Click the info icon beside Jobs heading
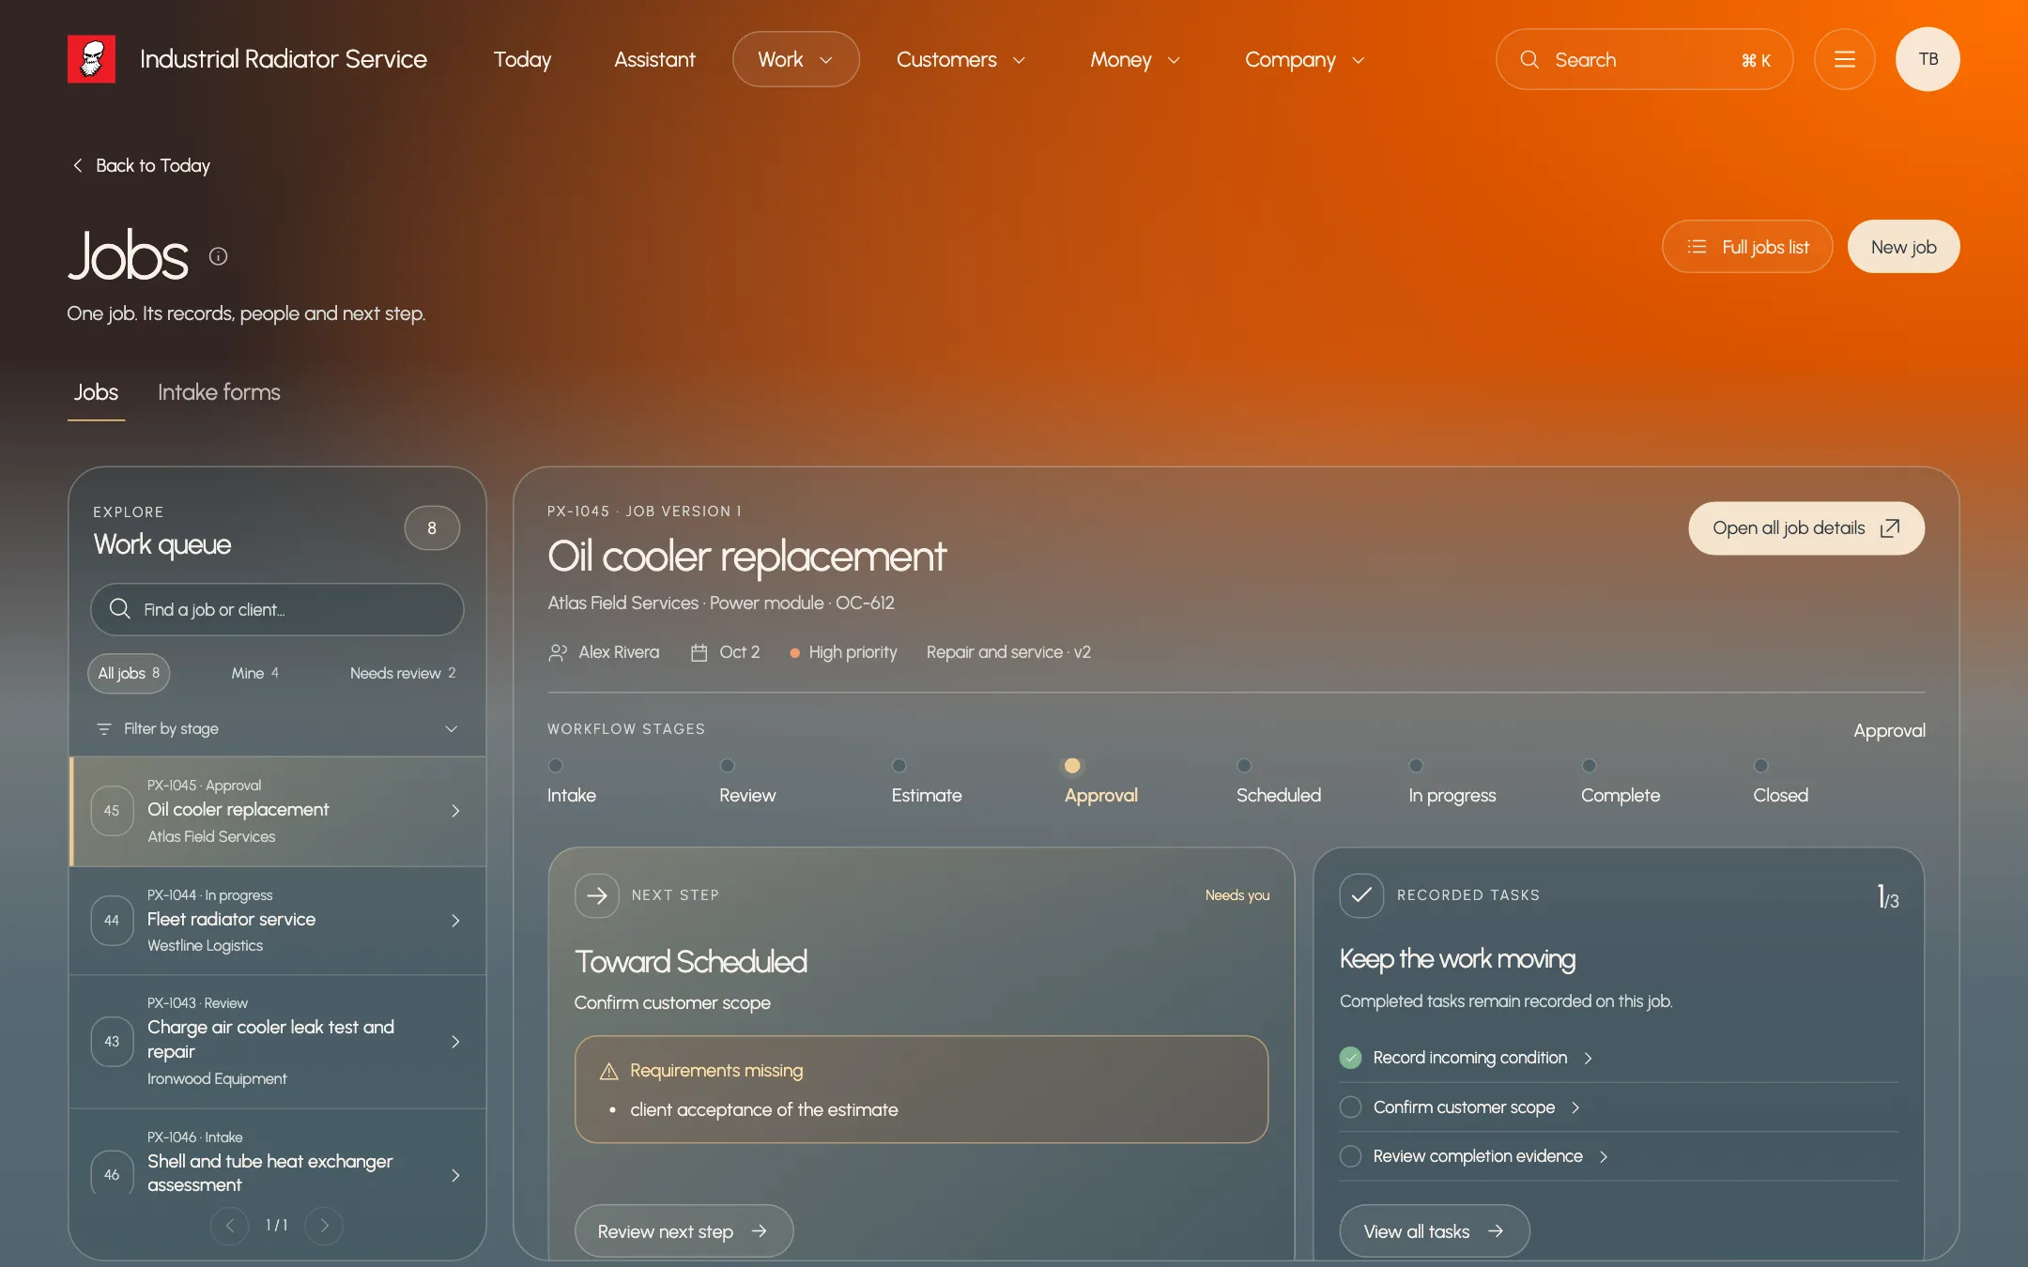This screenshot has width=2028, height=1267. (x=218, y=256)
